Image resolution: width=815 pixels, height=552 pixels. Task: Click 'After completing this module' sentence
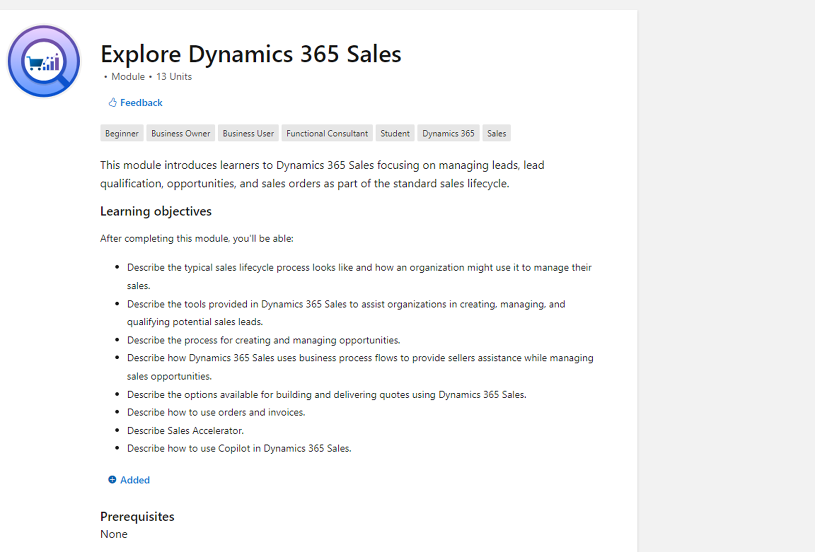197,238
